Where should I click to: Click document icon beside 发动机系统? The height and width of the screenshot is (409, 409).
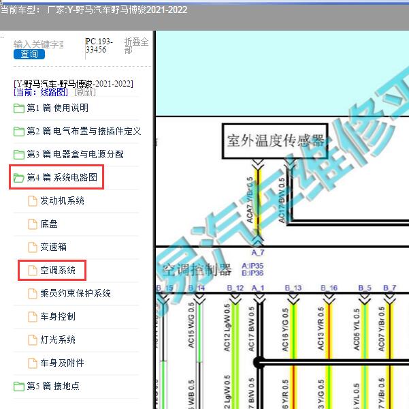pyautogui.click(x=33, y=201)
